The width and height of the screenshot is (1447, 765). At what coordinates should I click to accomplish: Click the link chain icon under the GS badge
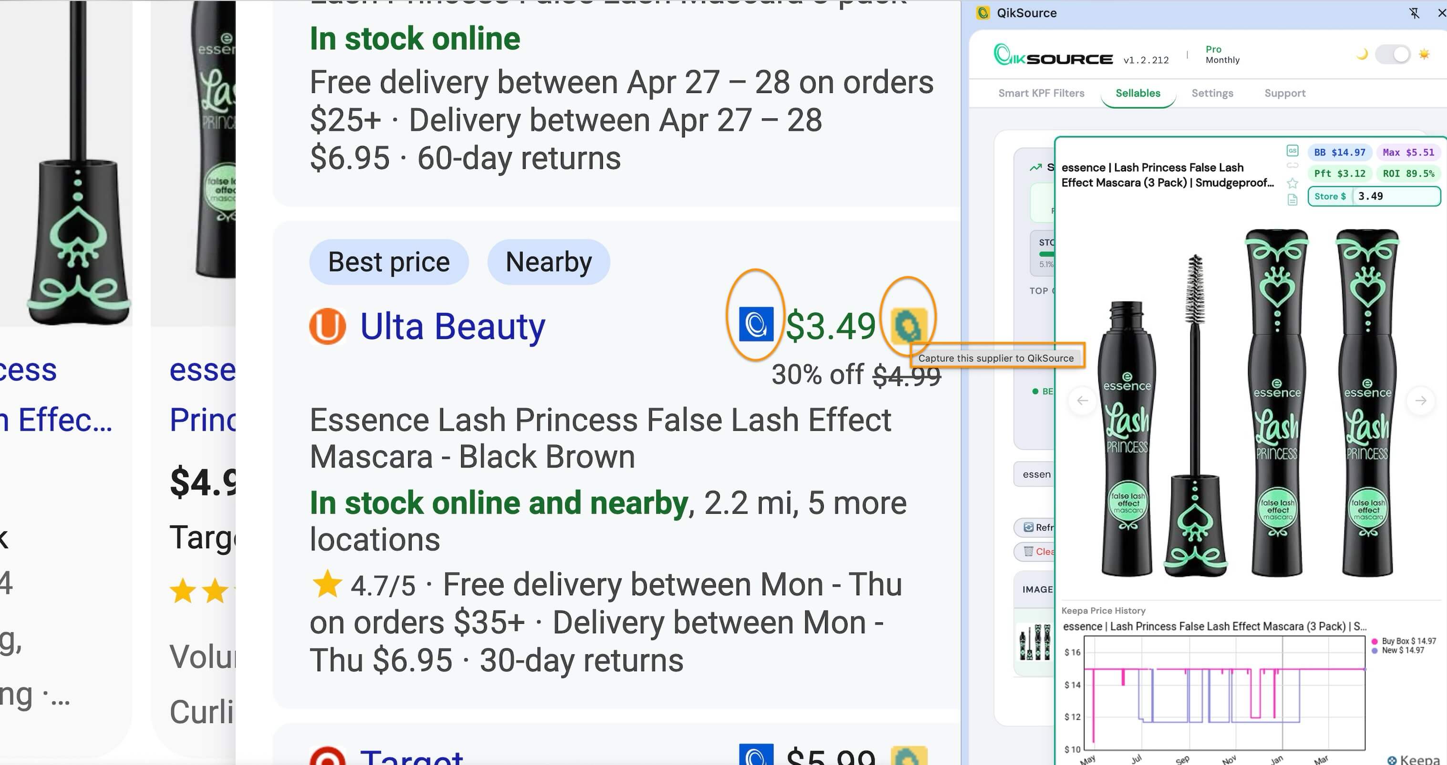[x=1292, y=165]
